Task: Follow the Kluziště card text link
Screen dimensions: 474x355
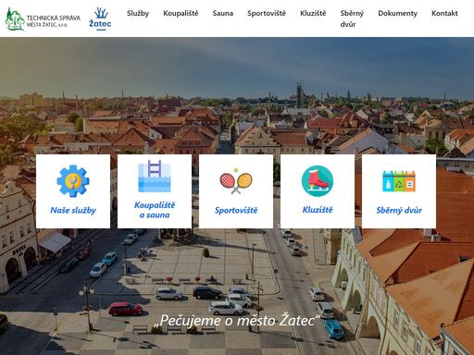Action: coord(318,210)
